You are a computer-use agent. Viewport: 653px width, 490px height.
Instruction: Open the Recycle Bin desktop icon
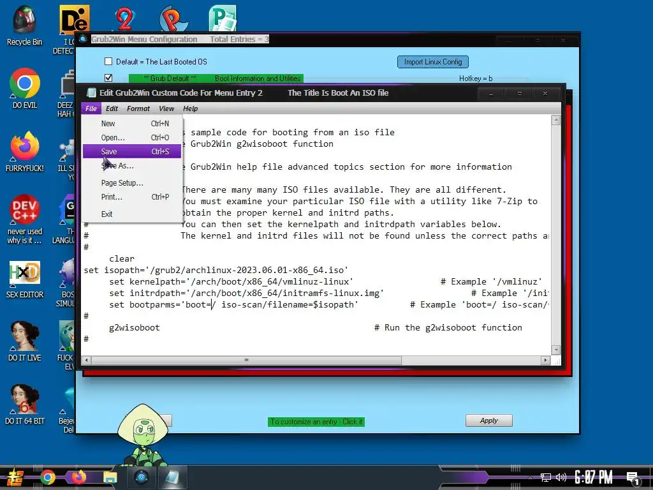click(24, 25)
